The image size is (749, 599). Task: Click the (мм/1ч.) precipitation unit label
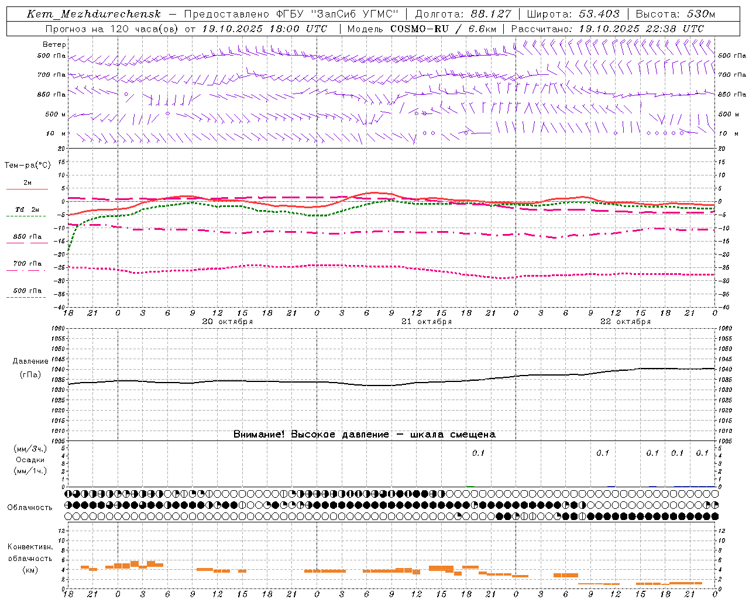pos(30,471)
